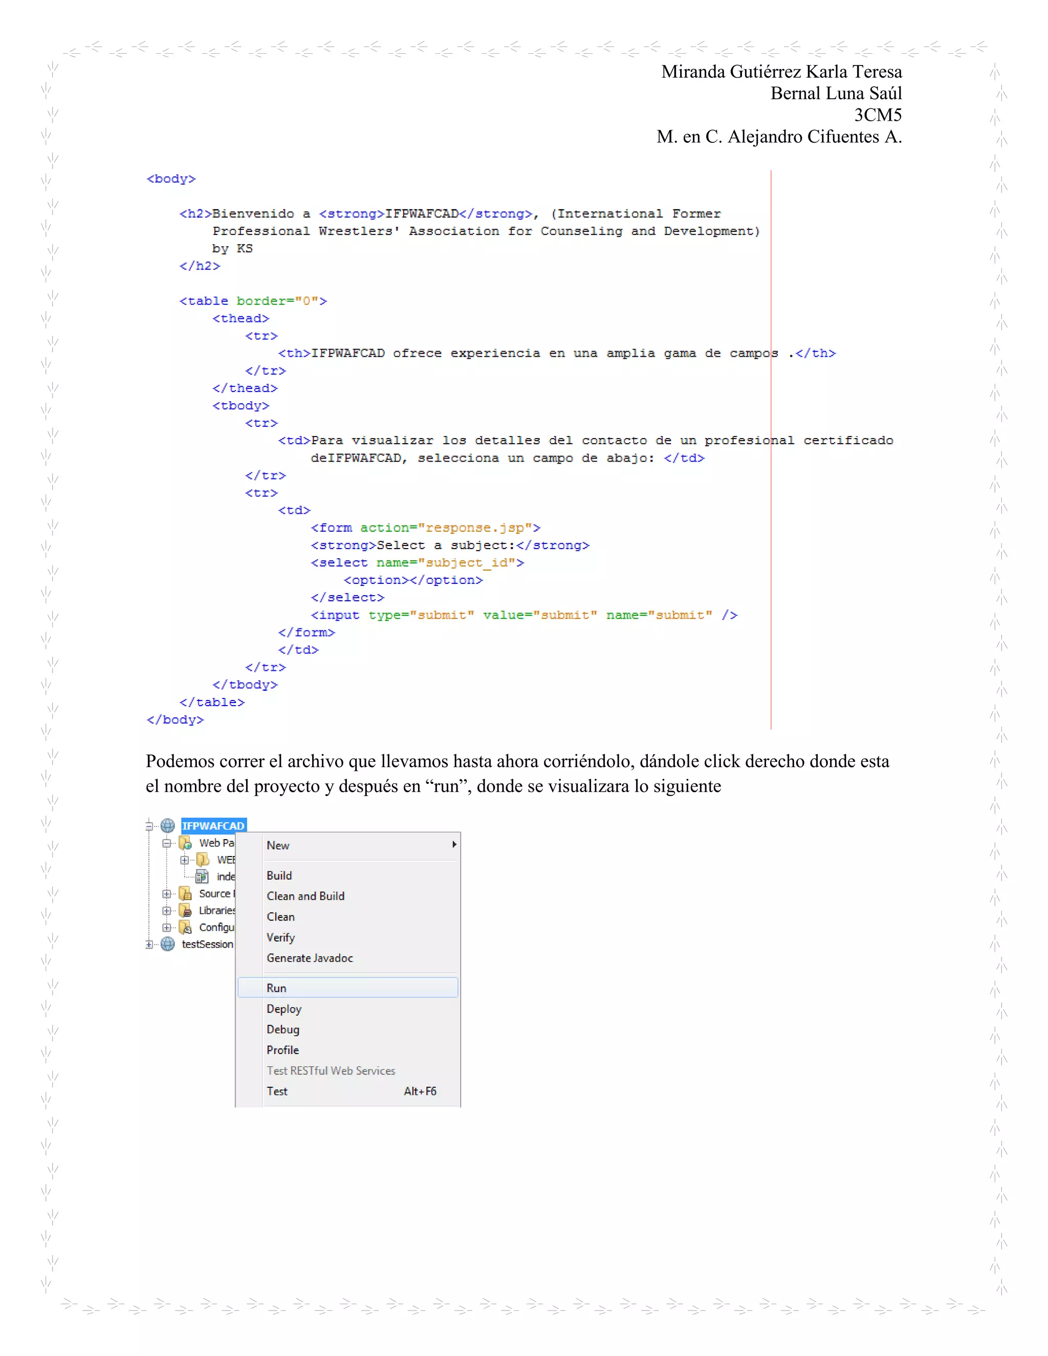Click the Web Pages folder icon
Screen dimensions: 1048x1356
click(185, 843)
